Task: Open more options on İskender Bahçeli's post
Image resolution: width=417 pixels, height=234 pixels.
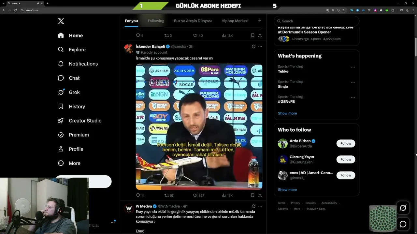Action: [260, 46]
